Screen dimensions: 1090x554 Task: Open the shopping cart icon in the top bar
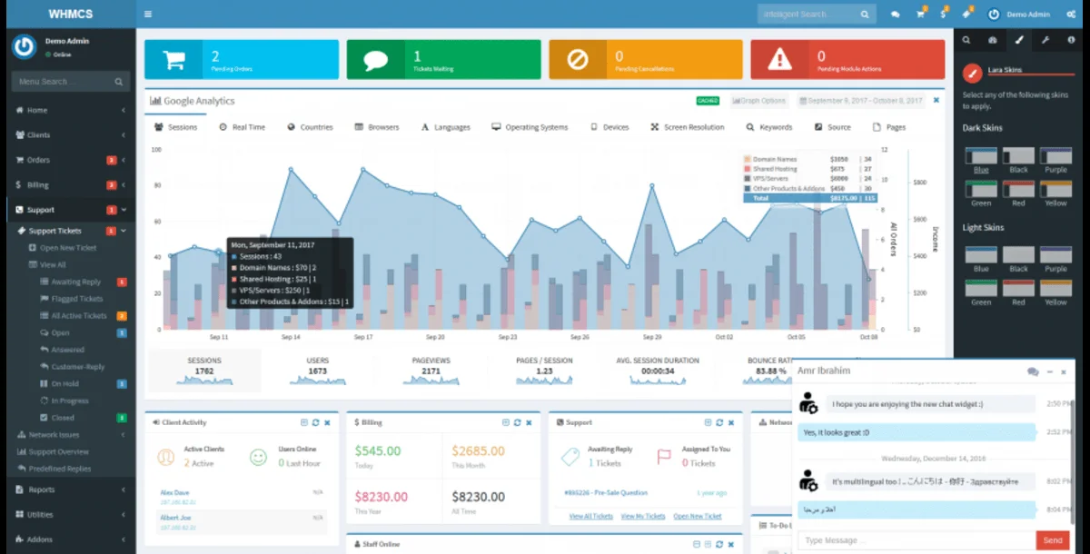(922, 14)
